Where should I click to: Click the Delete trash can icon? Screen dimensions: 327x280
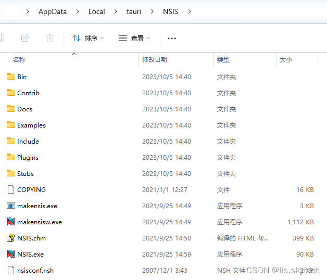tap(50, 38)
